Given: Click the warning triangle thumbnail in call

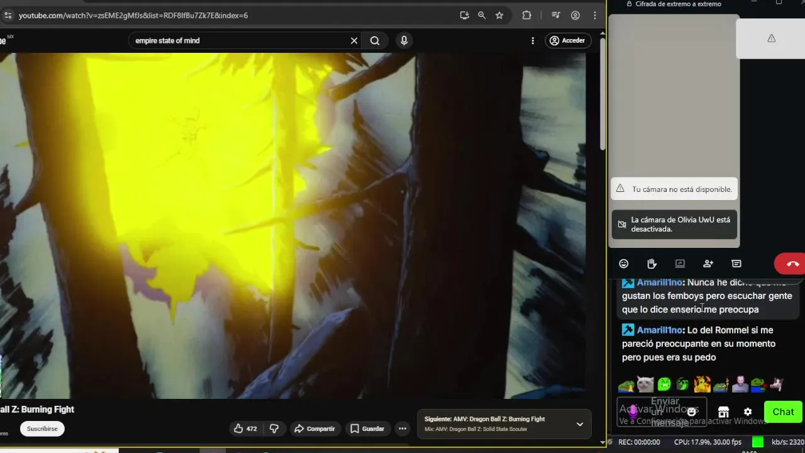Looking at the screenshot, I should coord(771,38).
